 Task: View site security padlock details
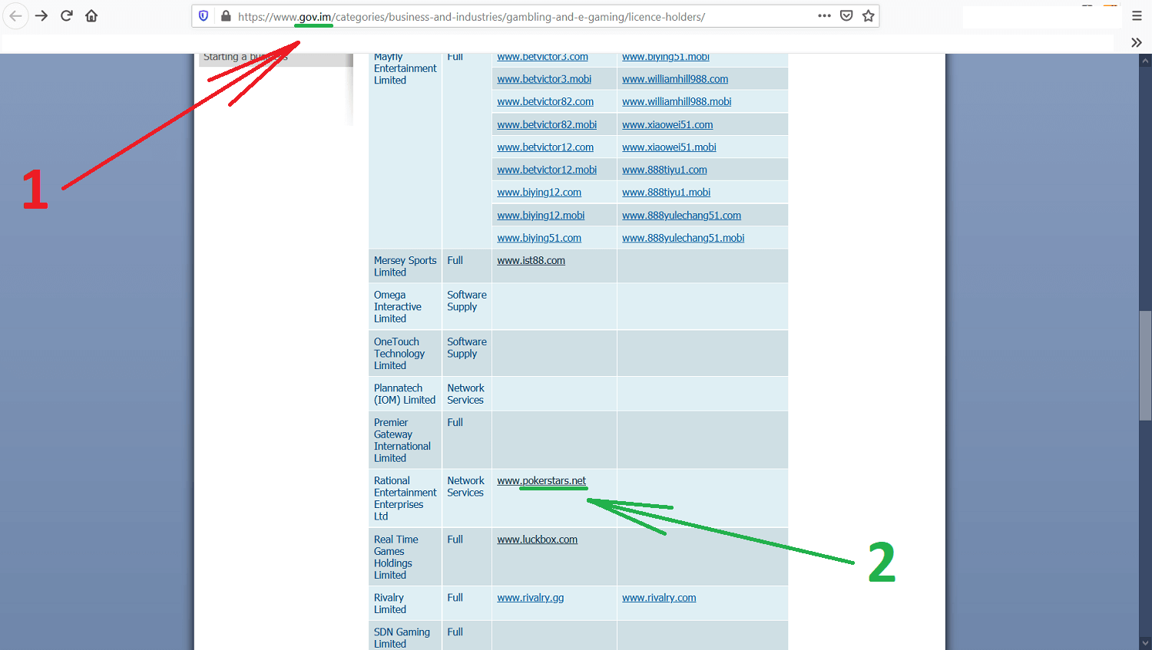(226, 16)
